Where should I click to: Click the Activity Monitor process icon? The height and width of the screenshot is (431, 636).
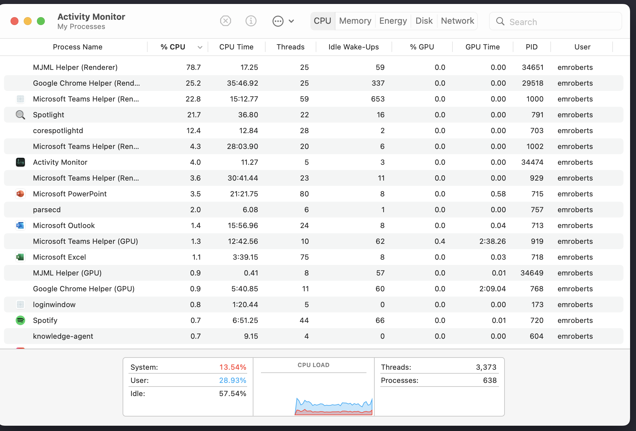(x=20, y=162)
